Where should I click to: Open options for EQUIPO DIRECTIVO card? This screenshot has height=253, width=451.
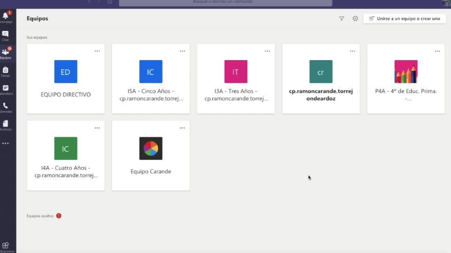click(97, 51)
